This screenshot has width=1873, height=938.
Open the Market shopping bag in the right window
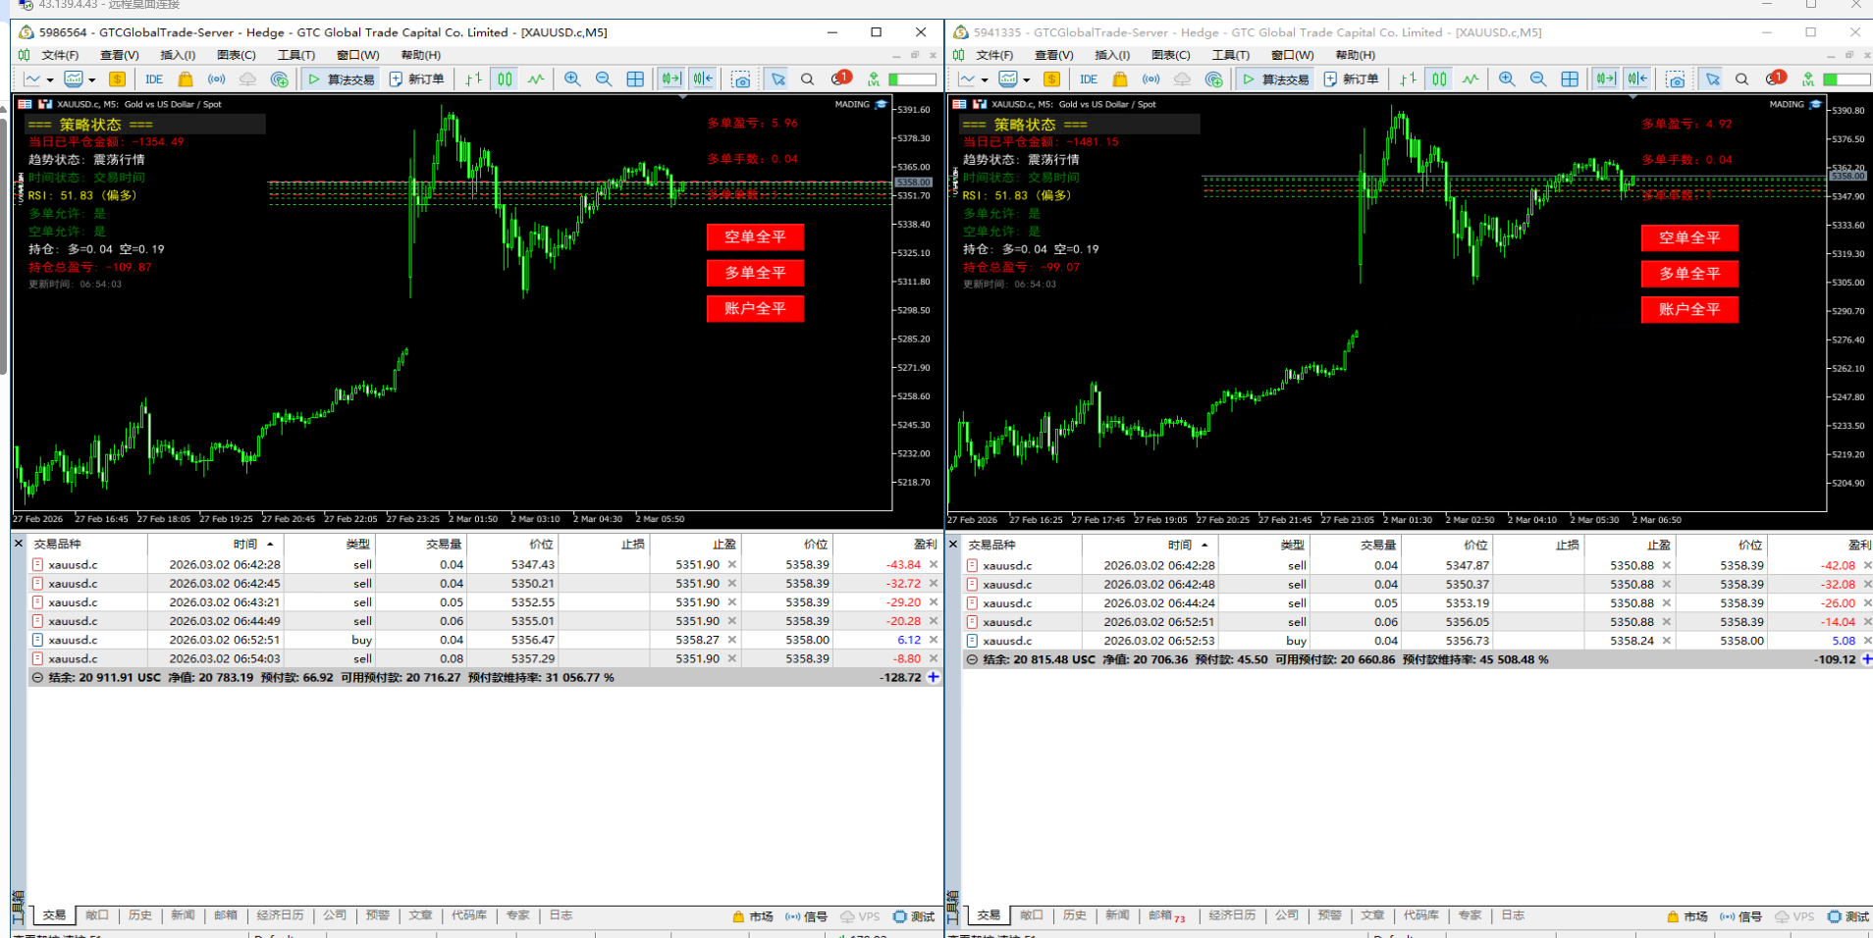1120,79
